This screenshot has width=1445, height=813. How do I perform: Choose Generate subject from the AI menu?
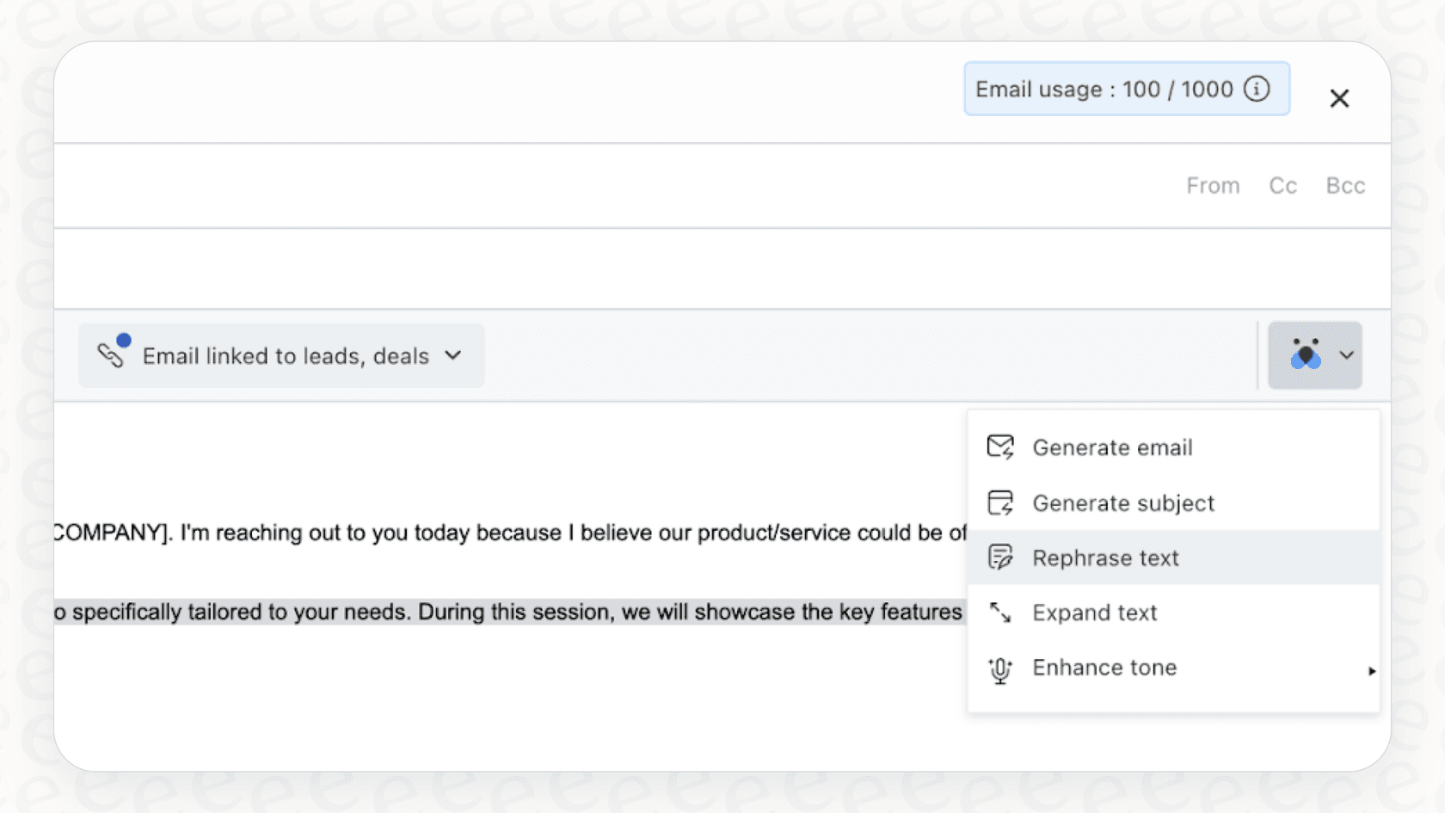pyautogui.click(x=1122, y=502)
